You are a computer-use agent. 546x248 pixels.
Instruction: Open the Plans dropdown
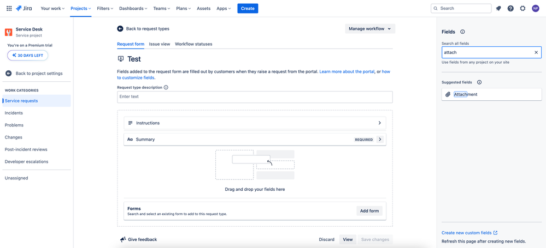(x=184, y=8)
